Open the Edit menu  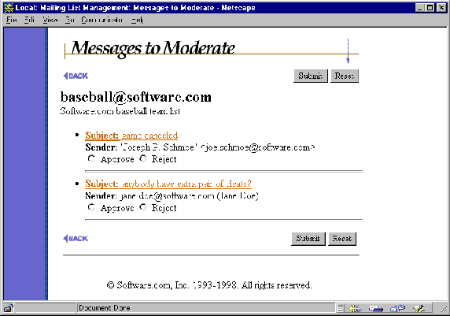(x=29, y=20)
